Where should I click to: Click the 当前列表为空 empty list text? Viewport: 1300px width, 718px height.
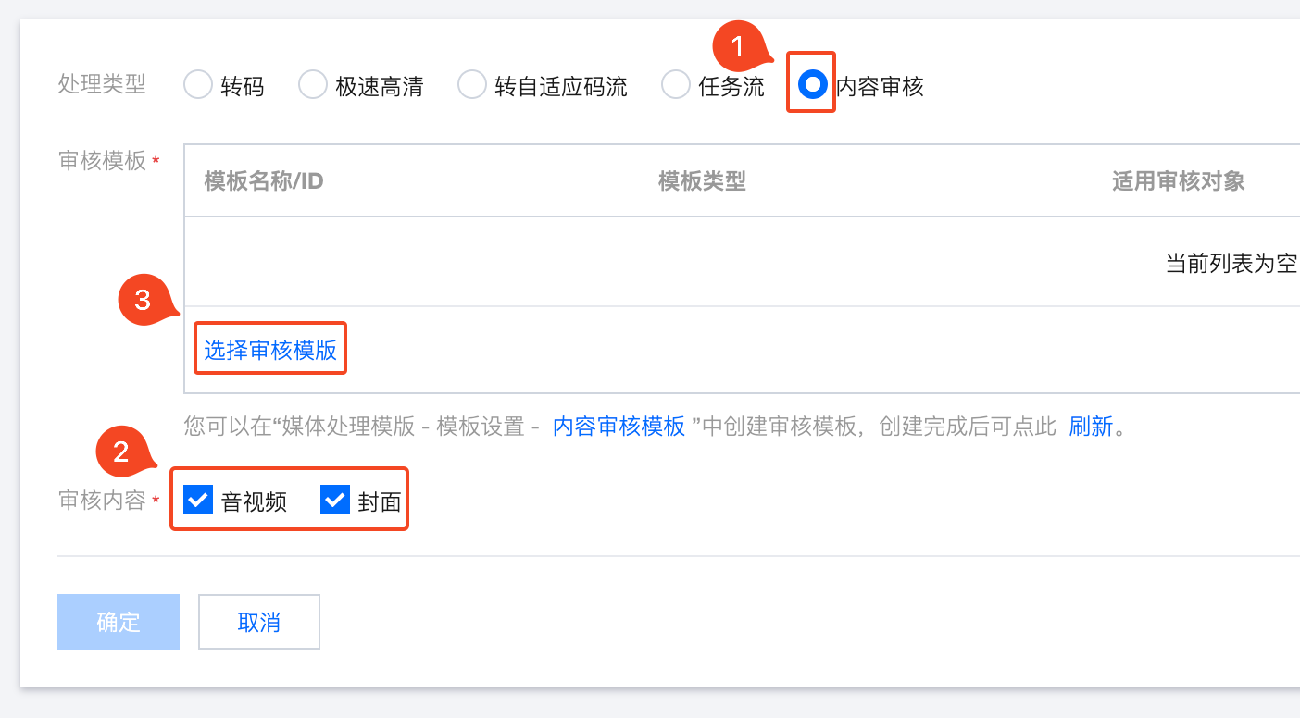click(1231, 264)
